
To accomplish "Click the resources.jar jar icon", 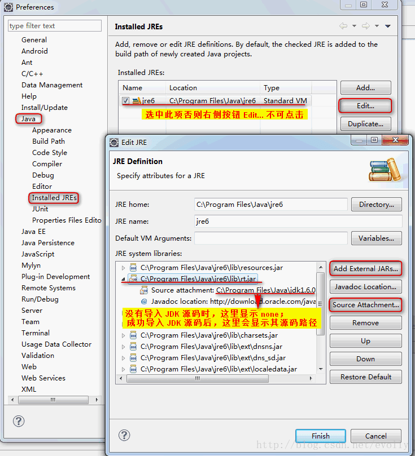I will coord(133,268).
